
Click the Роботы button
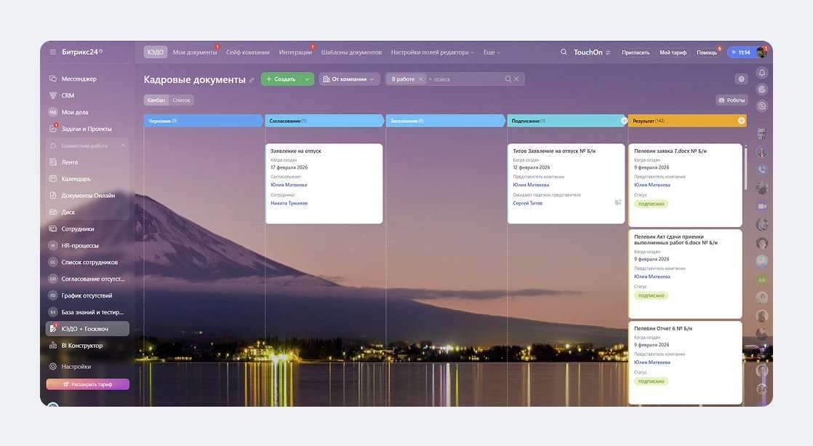click(732, 100)
